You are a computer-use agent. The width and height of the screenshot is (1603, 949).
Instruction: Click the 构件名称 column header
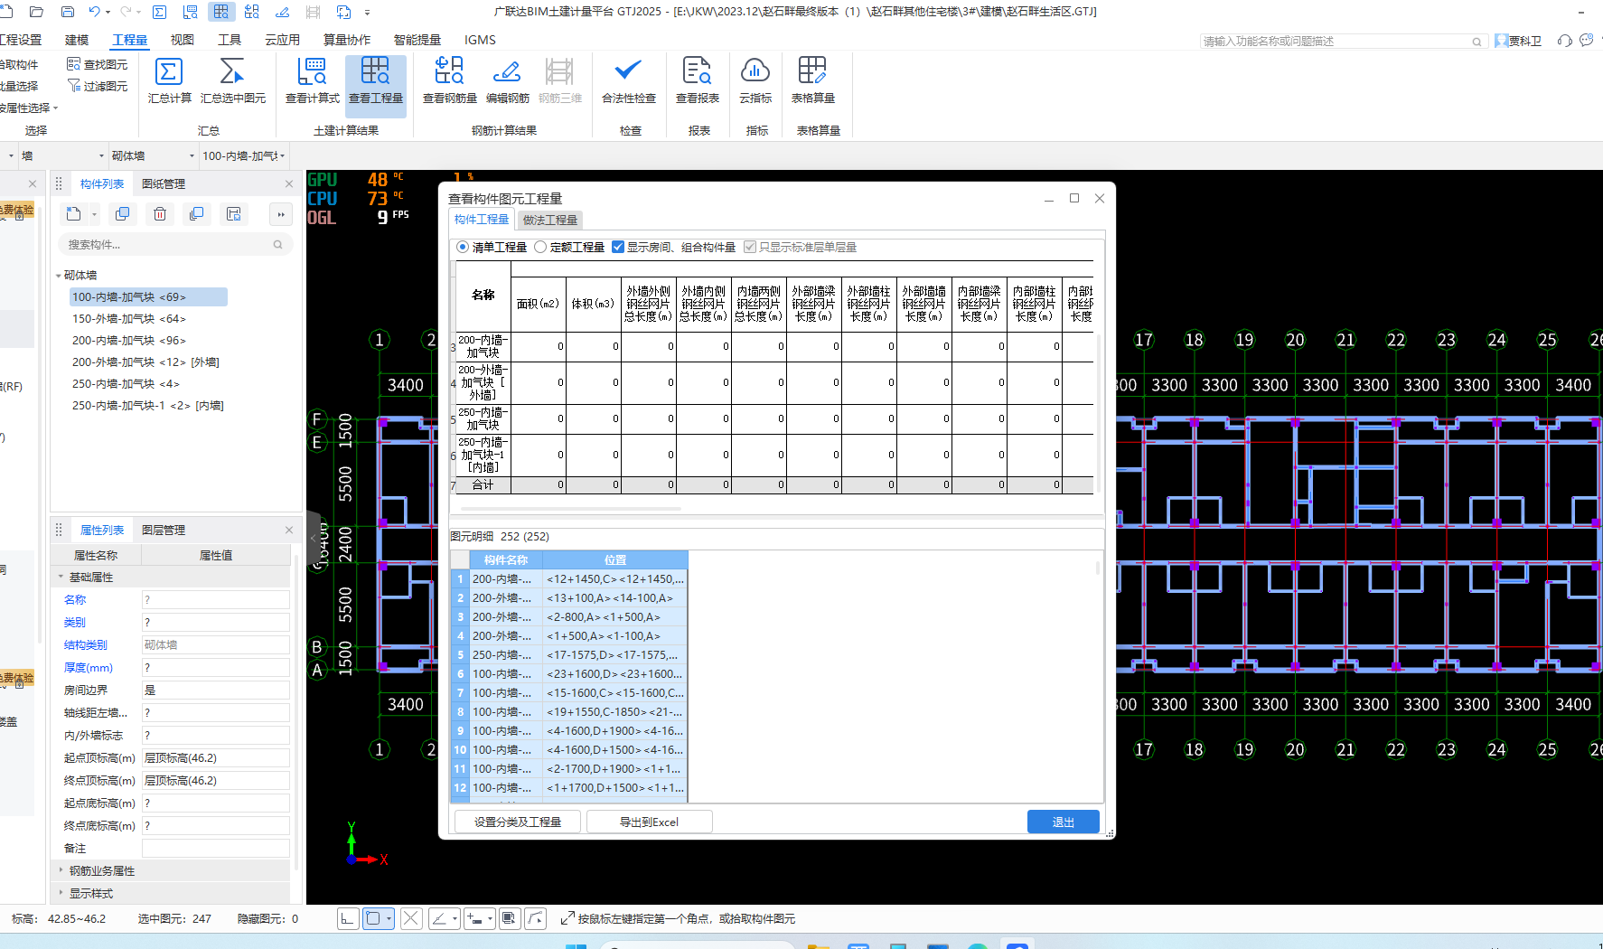point(505,559)
